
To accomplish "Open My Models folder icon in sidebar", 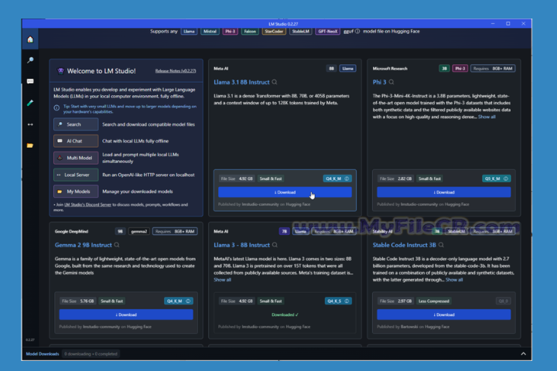I will (30, 145).
